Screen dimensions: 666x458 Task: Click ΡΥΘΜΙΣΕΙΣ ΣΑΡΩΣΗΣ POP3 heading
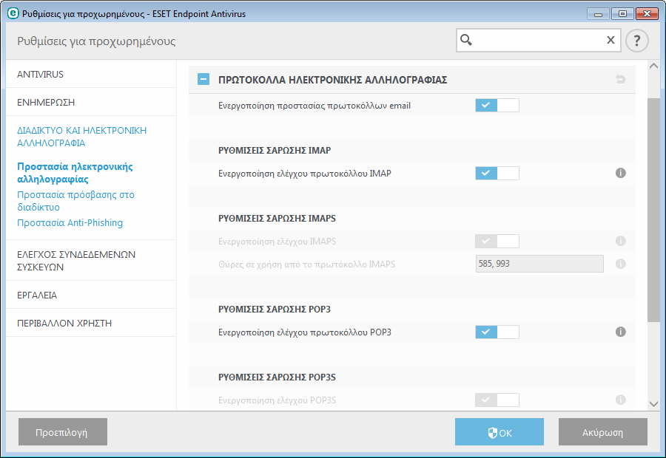[275, 309]
